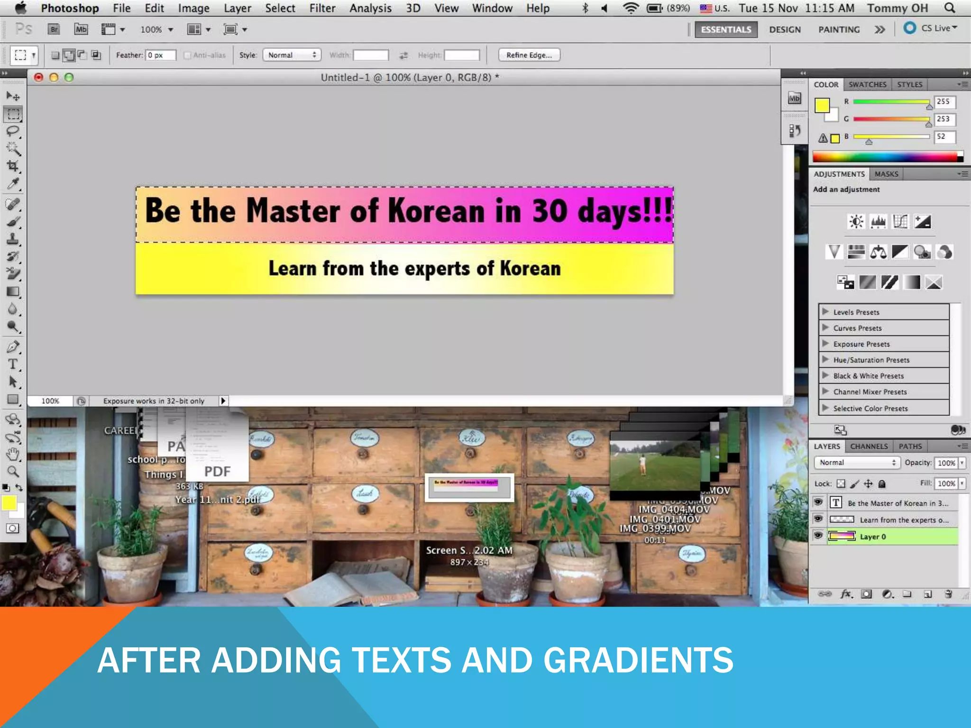
Task: Open the Filter menu
Action: pyautogui.click(x=322, y=8)
